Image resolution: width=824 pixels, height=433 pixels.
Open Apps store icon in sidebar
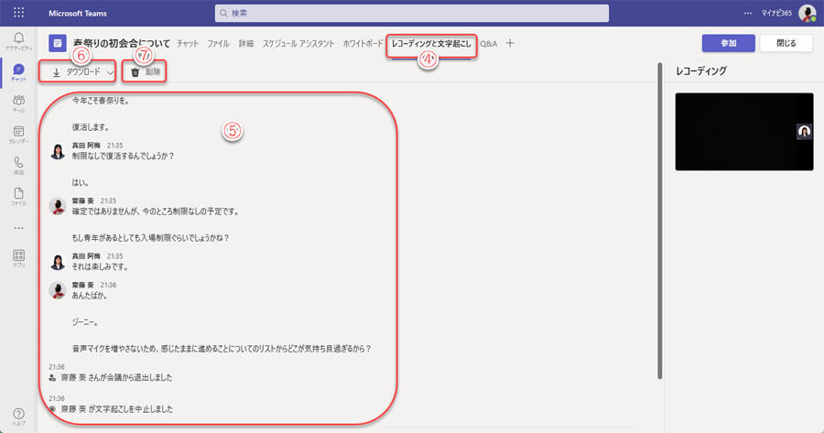click(18, 258)
